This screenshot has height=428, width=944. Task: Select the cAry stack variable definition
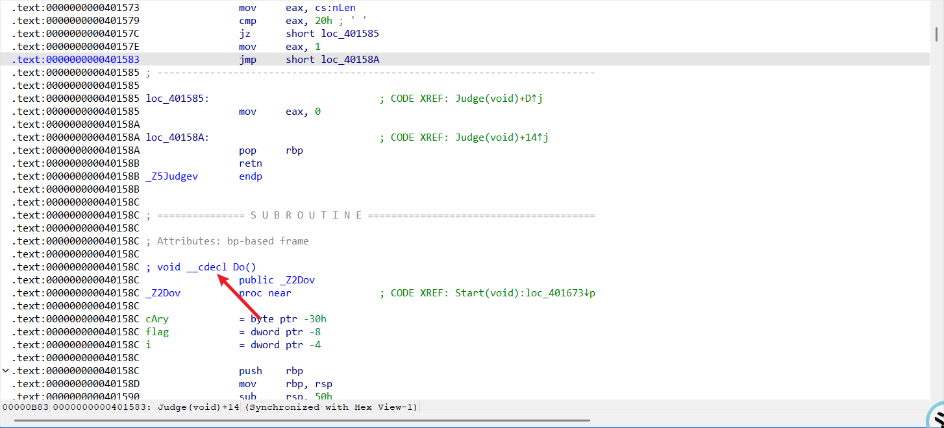(x=236, y=319)
